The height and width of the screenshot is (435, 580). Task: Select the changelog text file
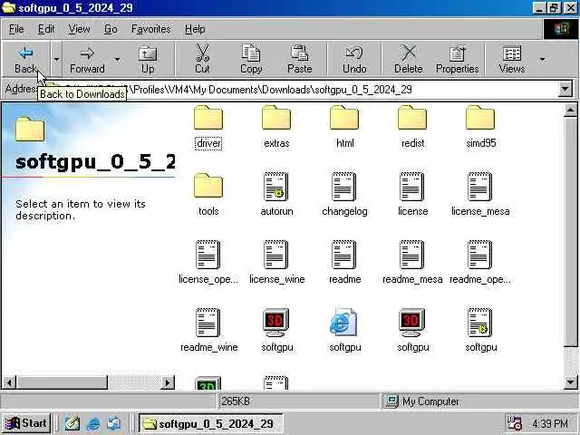(344, 196)
